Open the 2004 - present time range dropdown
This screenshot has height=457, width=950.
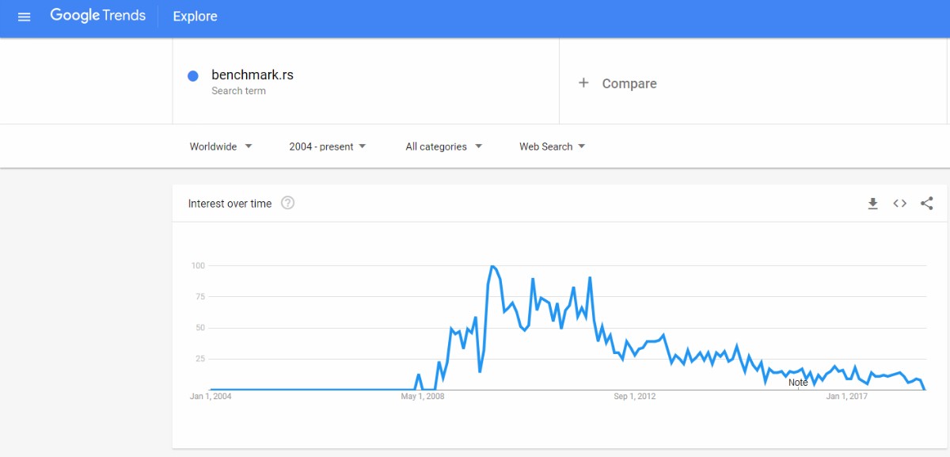tap(328, 147)
